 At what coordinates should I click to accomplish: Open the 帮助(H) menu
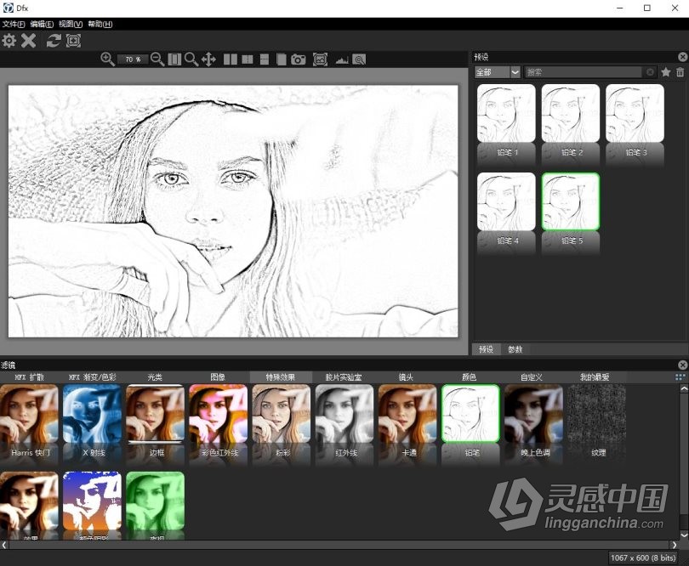100,24
